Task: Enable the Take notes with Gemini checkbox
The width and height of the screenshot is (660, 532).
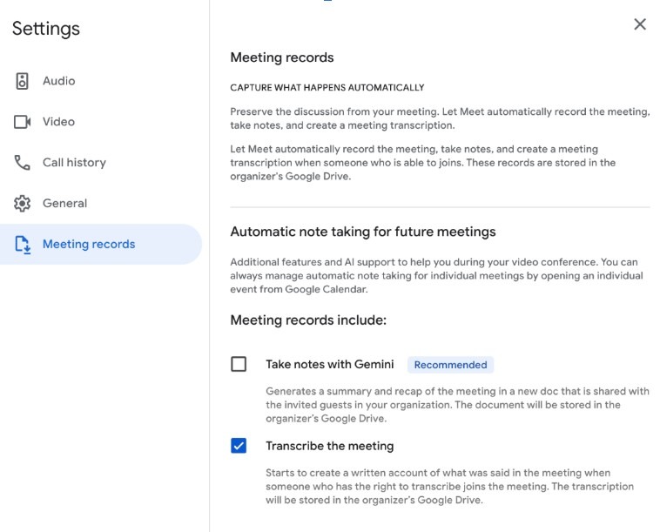Action: click(239, 364)
